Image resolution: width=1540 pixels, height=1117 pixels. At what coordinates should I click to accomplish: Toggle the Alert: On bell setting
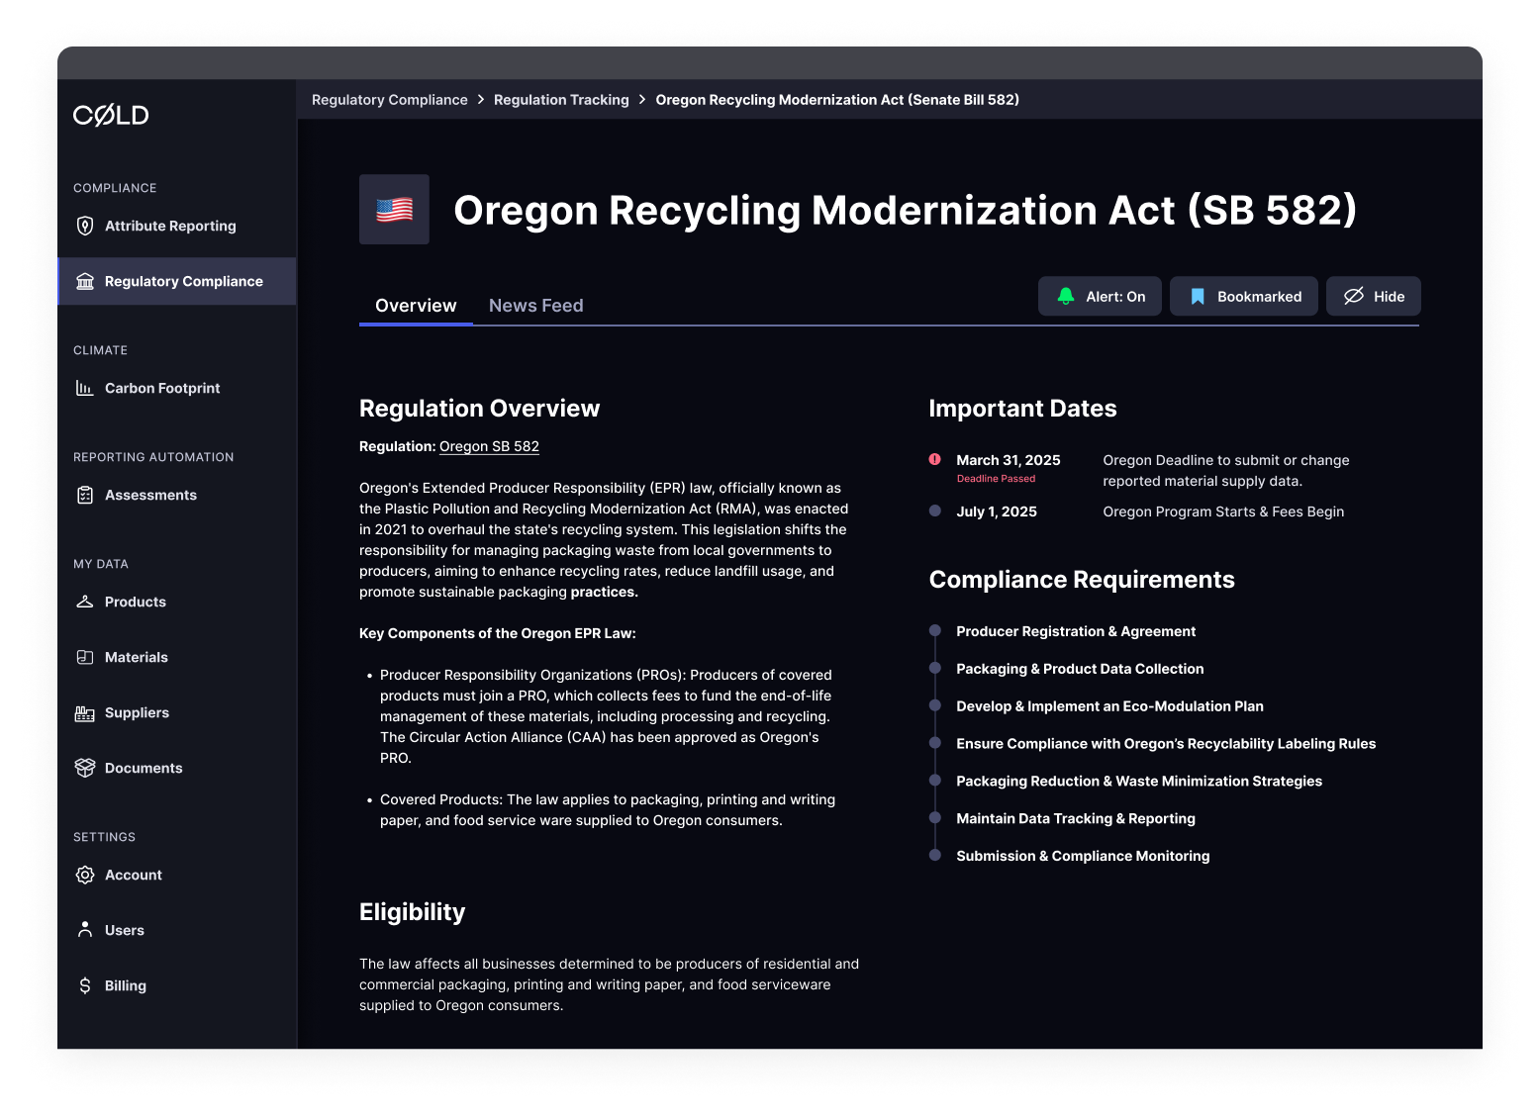coord(1100,296)
